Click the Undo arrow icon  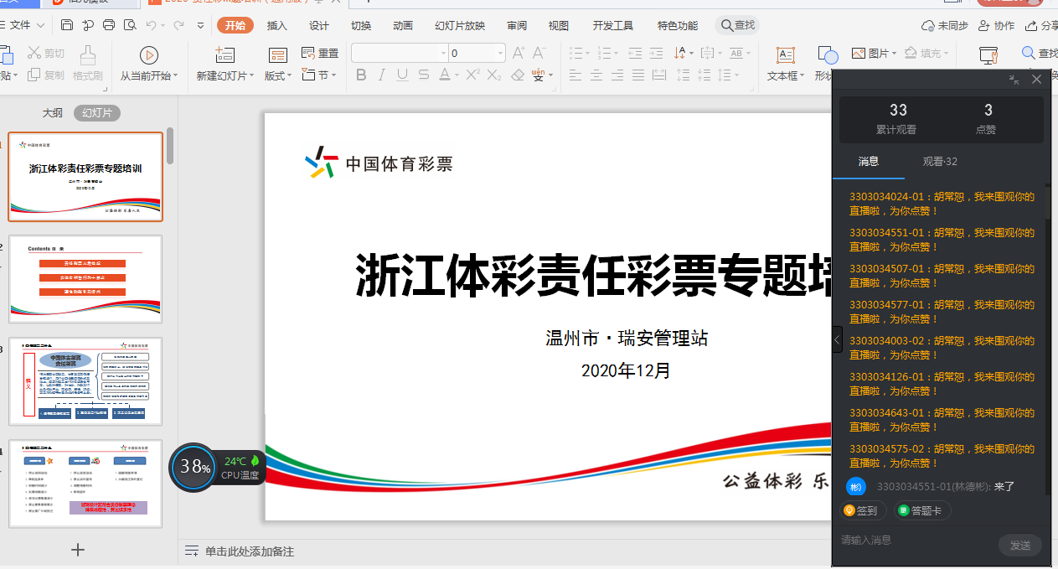pyautogui.click(x=151, y=25)
